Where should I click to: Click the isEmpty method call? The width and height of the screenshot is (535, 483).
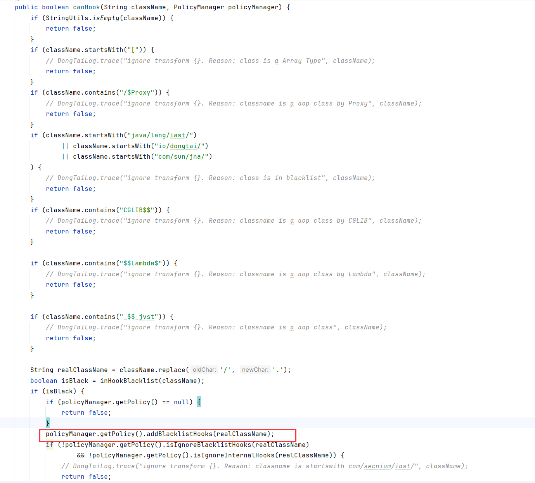[x=106, y=18]
